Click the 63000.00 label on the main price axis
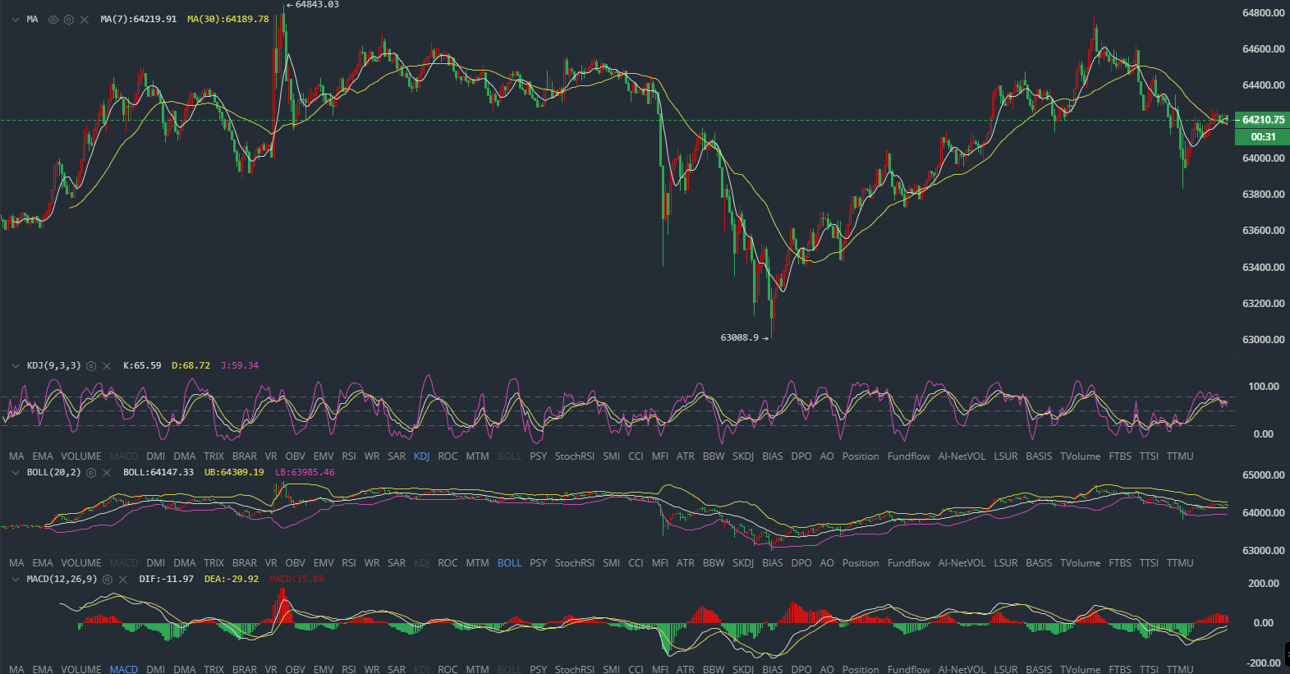 (1264, 340)
